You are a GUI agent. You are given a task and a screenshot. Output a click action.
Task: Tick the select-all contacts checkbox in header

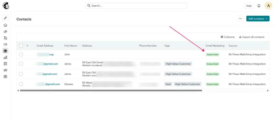coord(21,46)
